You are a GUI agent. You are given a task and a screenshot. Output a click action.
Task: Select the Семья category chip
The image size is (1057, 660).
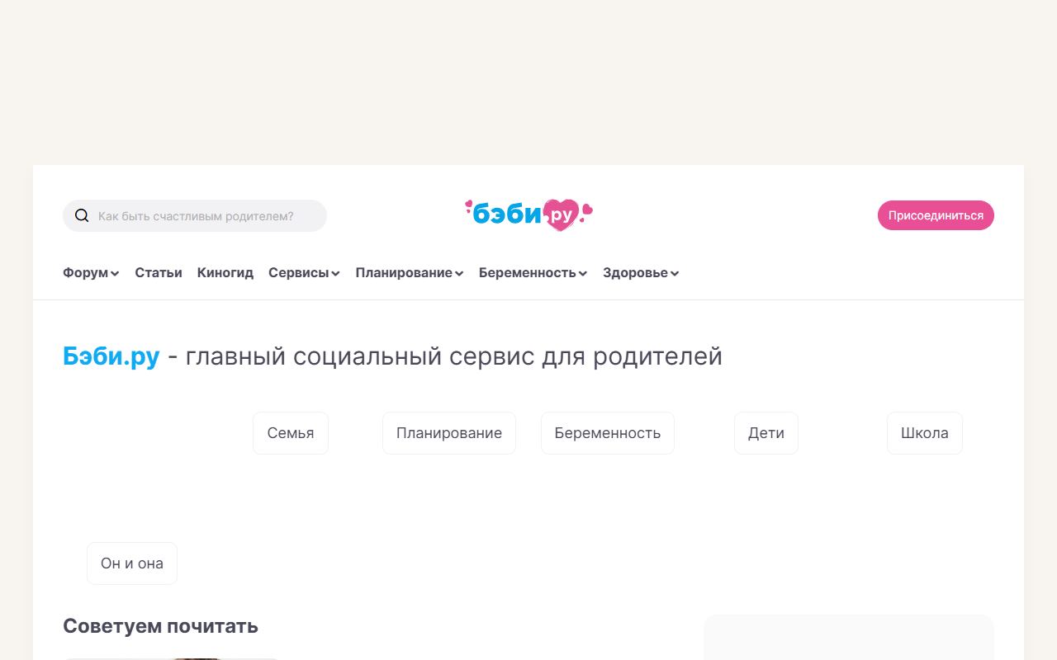291,433
